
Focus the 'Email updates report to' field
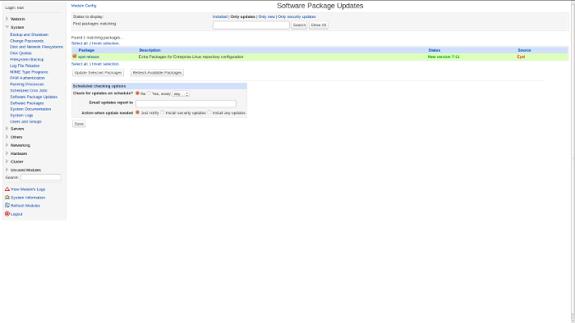(186, 103)
